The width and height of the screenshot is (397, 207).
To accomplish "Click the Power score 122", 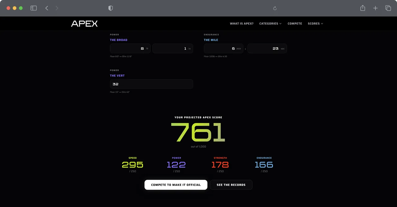I will (x=176, y=164).
